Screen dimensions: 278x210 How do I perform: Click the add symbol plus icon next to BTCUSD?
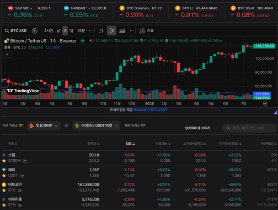coord(35,31)
